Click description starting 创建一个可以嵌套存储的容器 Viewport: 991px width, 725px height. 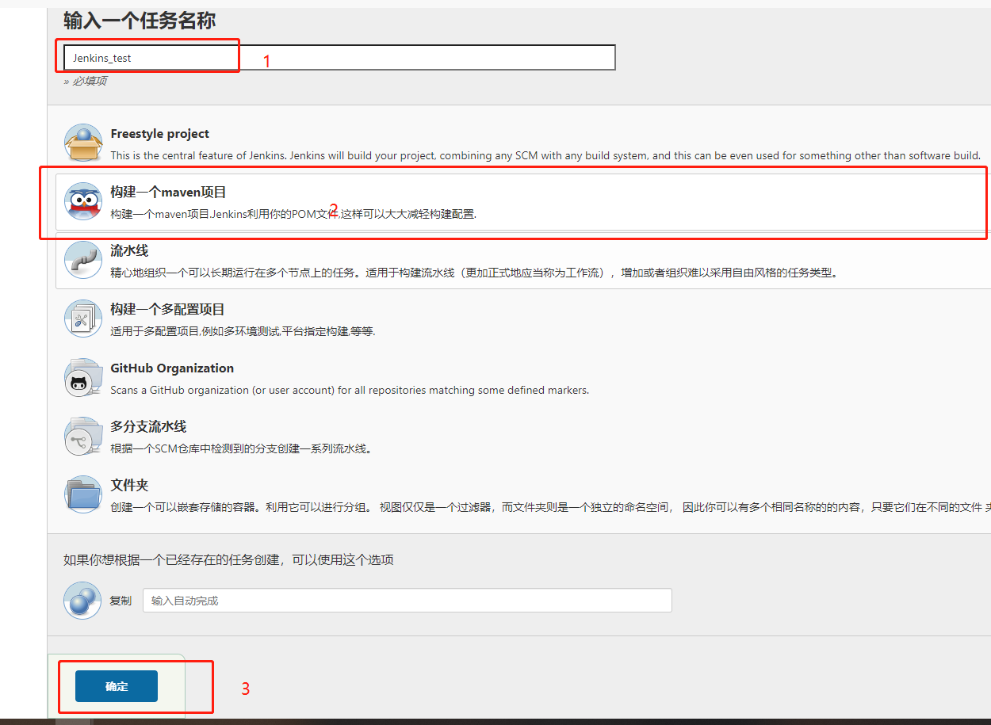click(550, 507)
